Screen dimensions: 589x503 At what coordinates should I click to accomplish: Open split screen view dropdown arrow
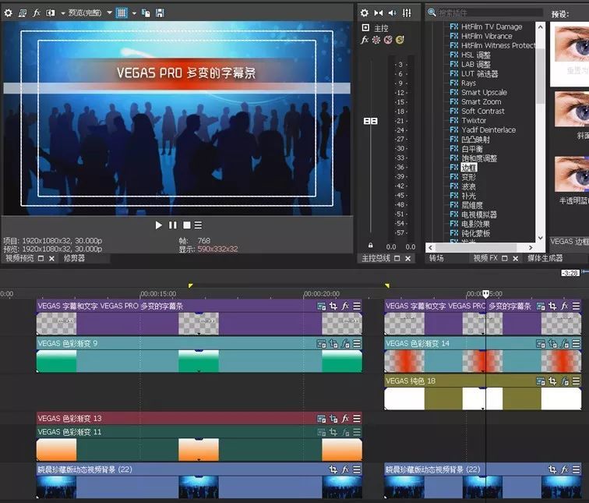(62, 13)
